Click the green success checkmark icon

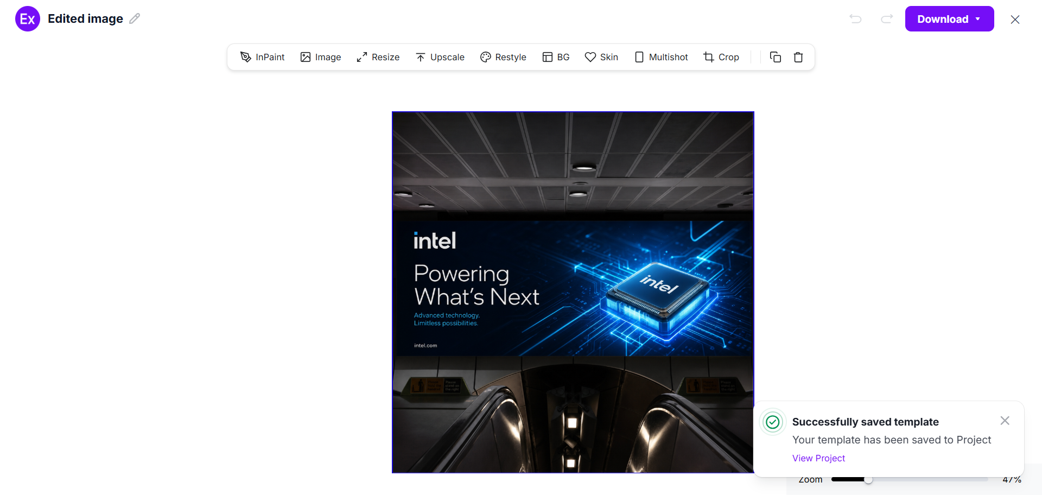point(773,422)
